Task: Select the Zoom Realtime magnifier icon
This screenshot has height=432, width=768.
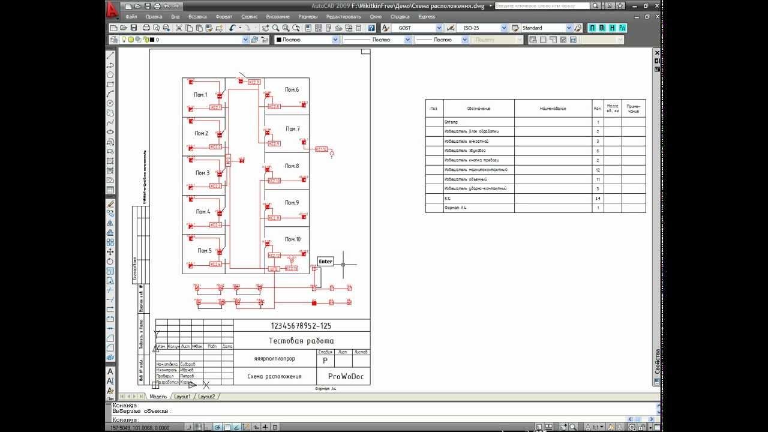Action: click(x=275, y=28)
